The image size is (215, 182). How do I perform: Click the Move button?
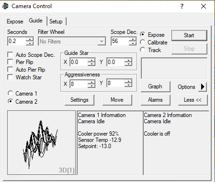(x=117, y=100)
